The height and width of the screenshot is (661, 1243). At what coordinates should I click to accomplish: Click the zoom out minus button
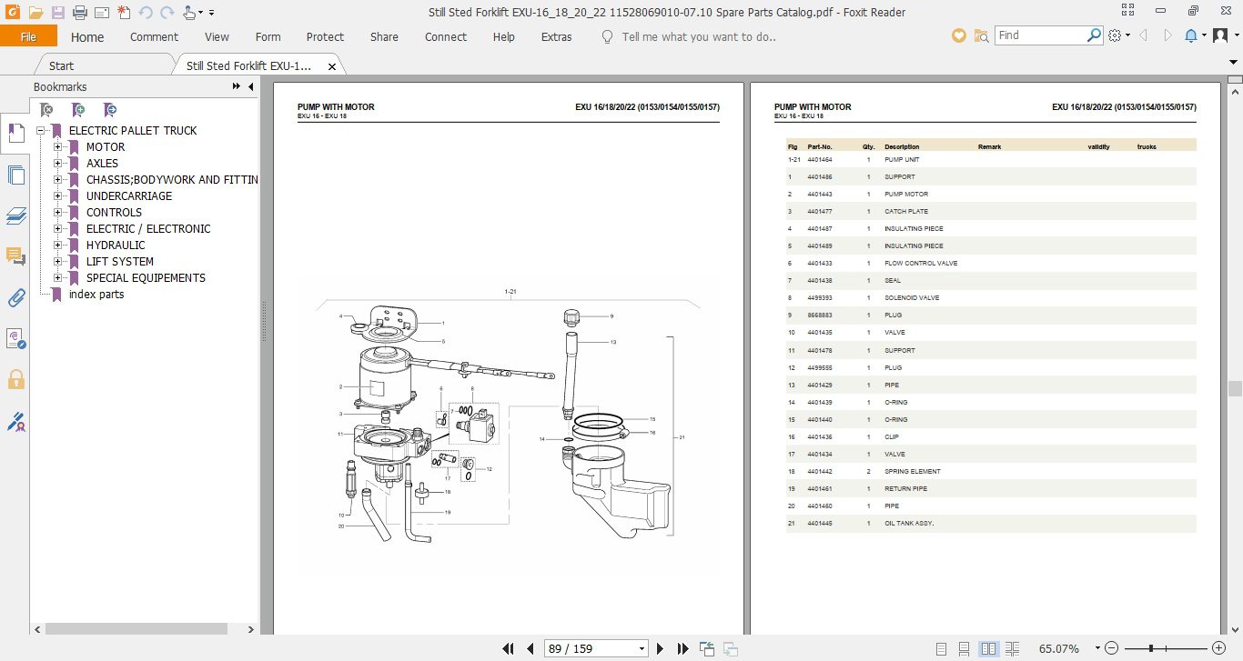(x=1110, y=648)
